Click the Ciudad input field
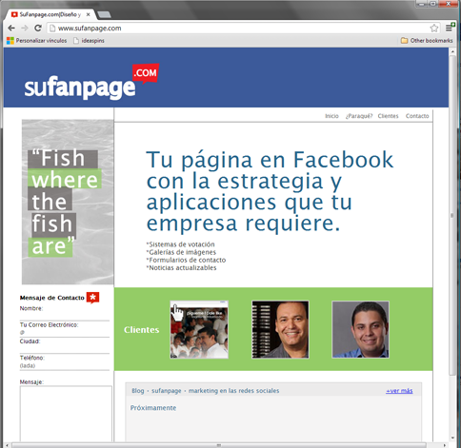The width and height of the screenshot is (461, 448). [x=65, y=349]
